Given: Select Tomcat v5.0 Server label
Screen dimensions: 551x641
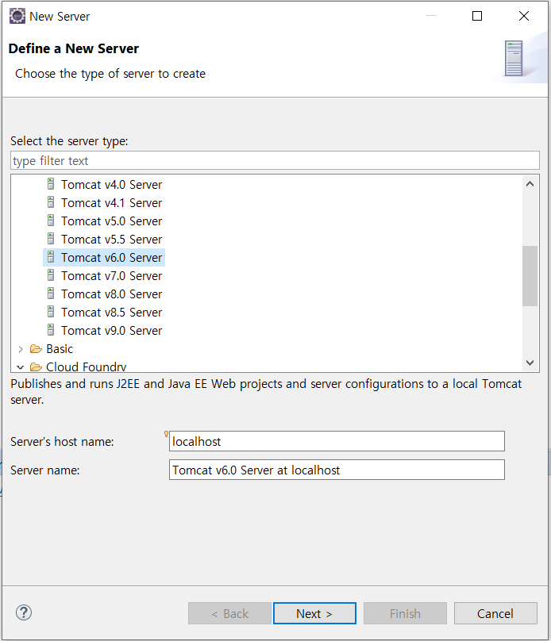Looking at the screenshot, I should 112,221.
